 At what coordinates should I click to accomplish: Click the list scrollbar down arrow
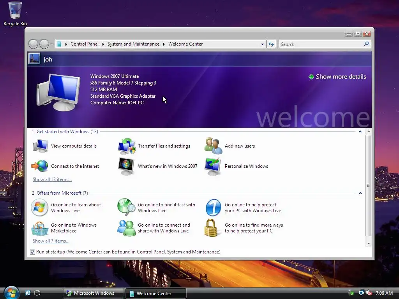[x=369, y=244]
